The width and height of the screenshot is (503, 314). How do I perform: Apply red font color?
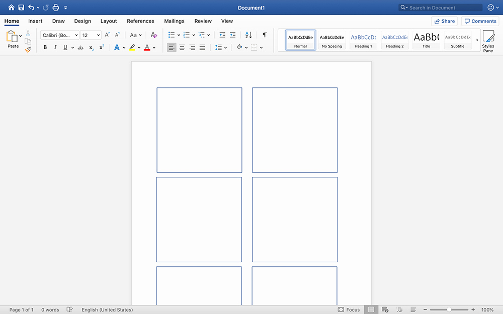(x=147, y=47)
